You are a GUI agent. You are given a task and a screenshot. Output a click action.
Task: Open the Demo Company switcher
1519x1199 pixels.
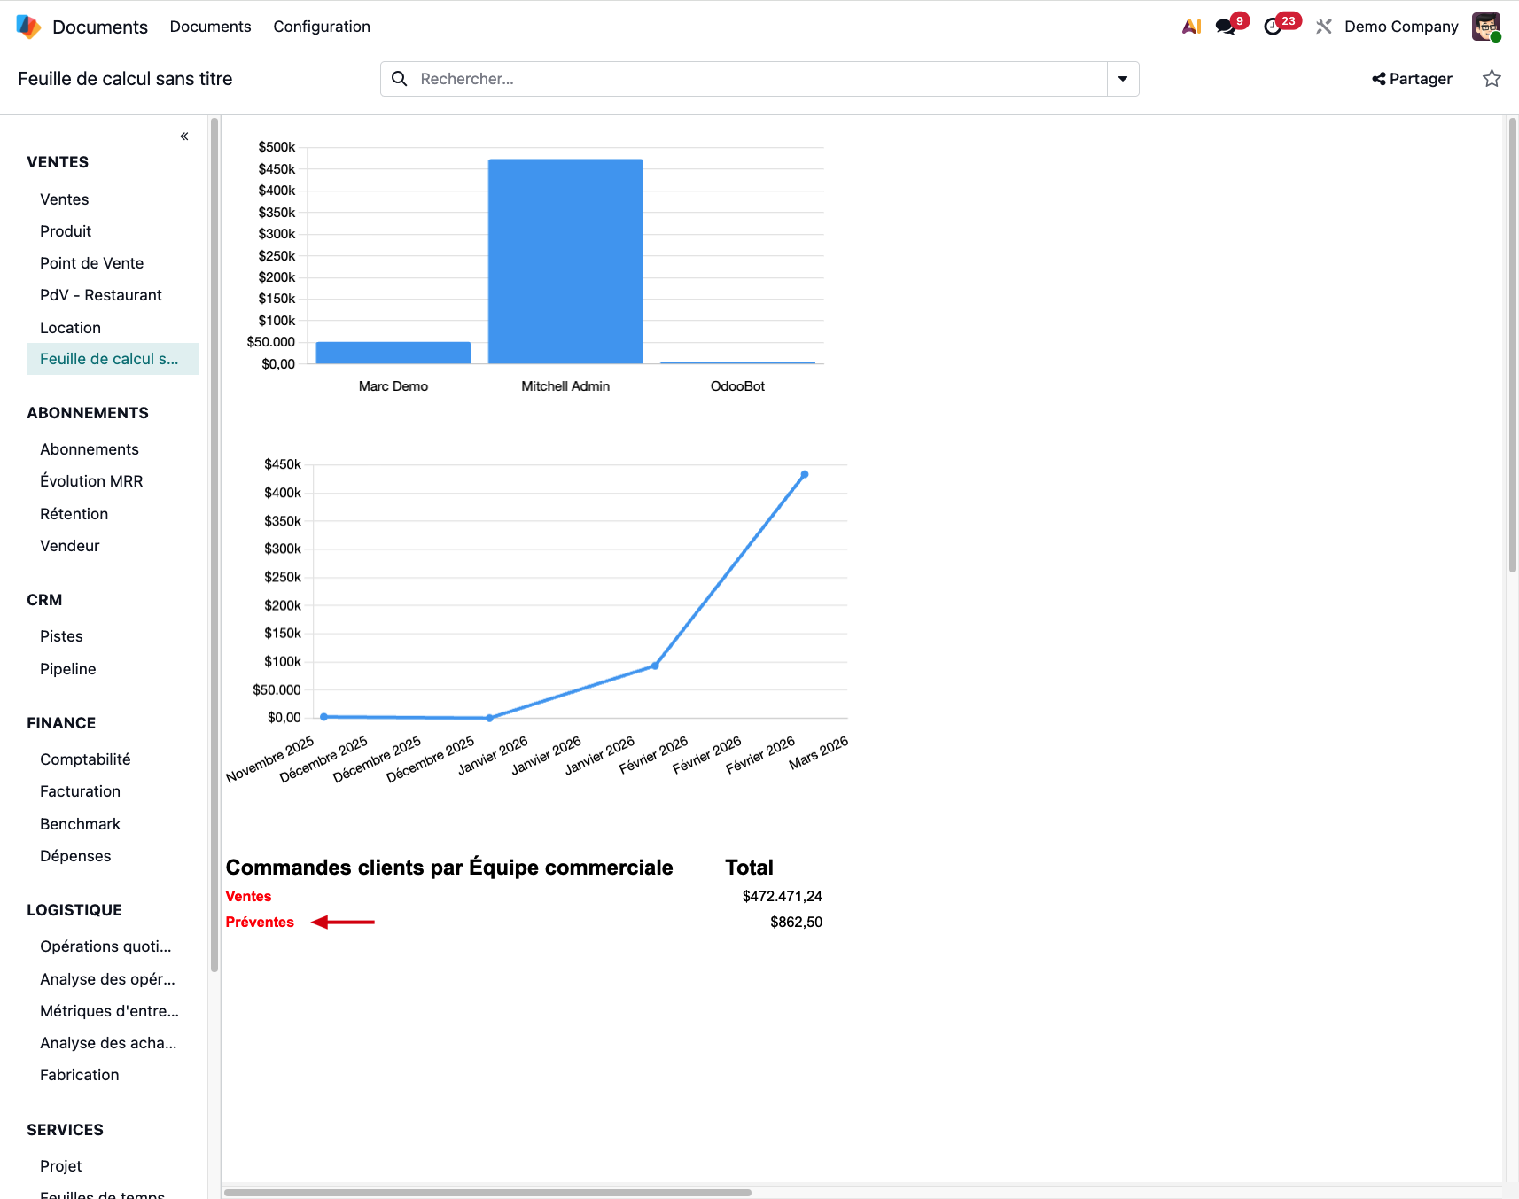pos(1400,27)
